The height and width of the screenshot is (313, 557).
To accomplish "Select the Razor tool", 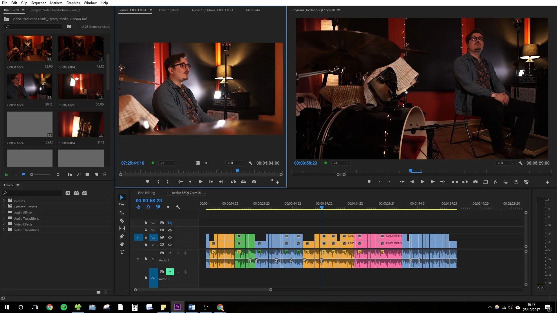I will point(122,221).
